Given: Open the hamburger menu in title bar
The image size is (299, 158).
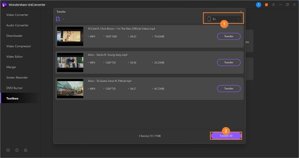Looking at the screenshot, I should tap(273, 5).
